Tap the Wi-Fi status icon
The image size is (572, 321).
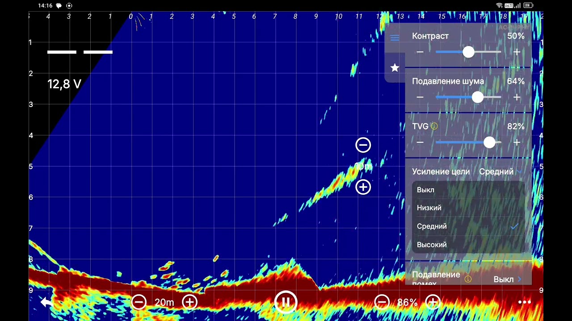coord(499,5)
